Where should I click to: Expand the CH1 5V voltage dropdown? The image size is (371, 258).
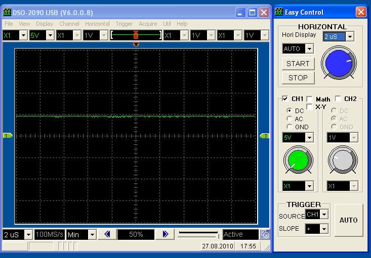tap(309, 137)
